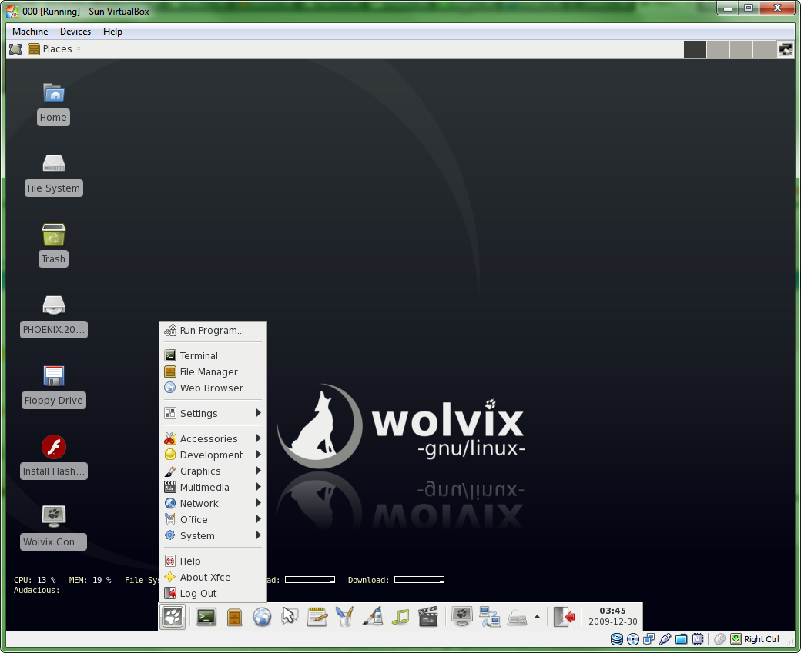Open the Devices menu in VirtualBox
The width and height of the screenshot is (801, 653).
(75, 32)
